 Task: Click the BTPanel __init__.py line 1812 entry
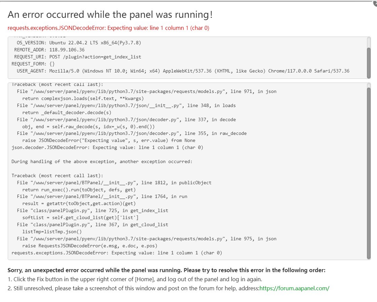point(114,183)
